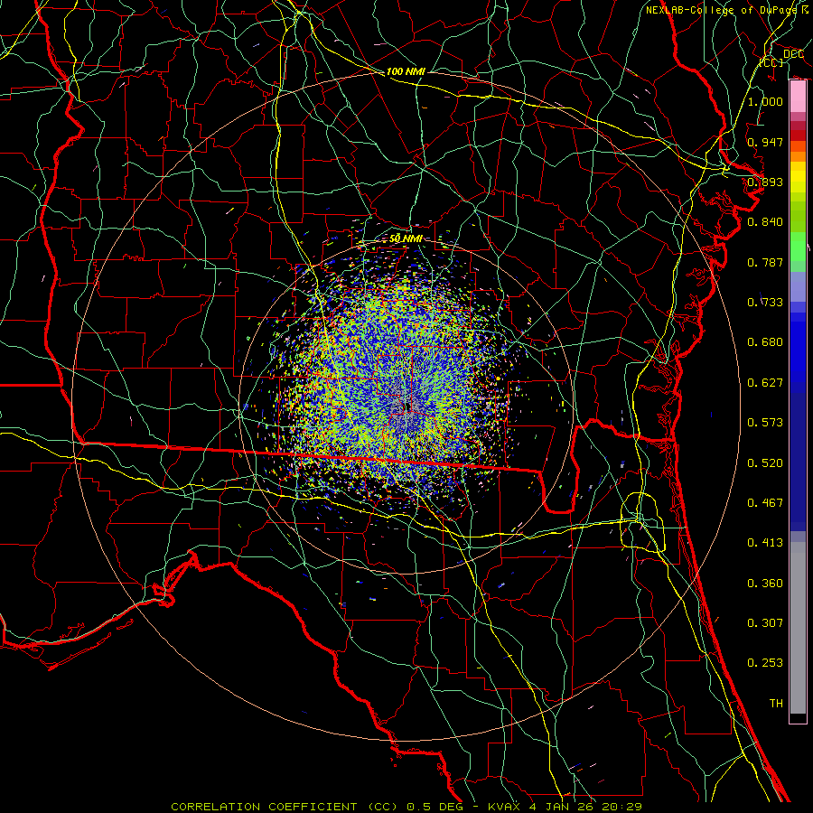Select the 0.893 scale value
Image resolution: width=813 pixels, height=813 pixels.
pyautogui.click(x=765, y=182)
